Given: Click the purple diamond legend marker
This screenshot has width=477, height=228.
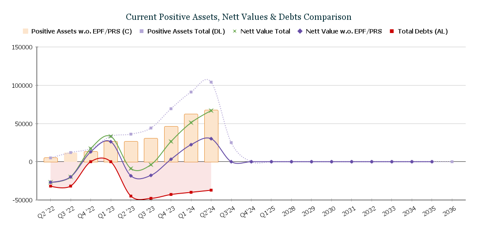Looking at the screenshot, I should point(300,31).
